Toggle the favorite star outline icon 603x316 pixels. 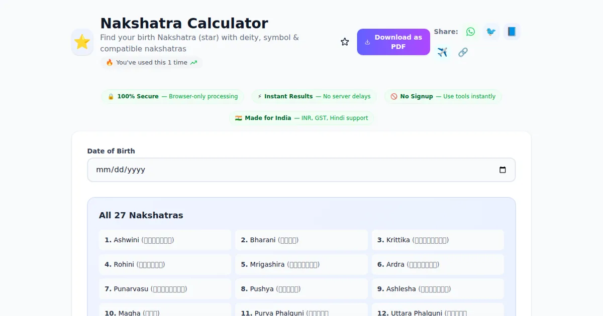[345, 42]
